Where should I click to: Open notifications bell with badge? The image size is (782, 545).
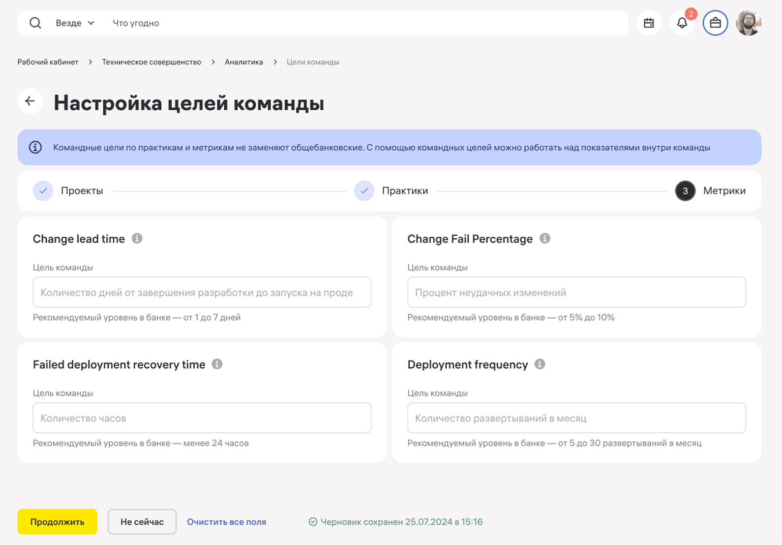pyautogui.click(x=682, y=23)
